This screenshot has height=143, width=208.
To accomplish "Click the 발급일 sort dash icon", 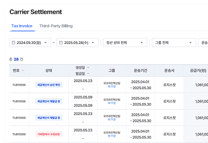I will point(88,73).
